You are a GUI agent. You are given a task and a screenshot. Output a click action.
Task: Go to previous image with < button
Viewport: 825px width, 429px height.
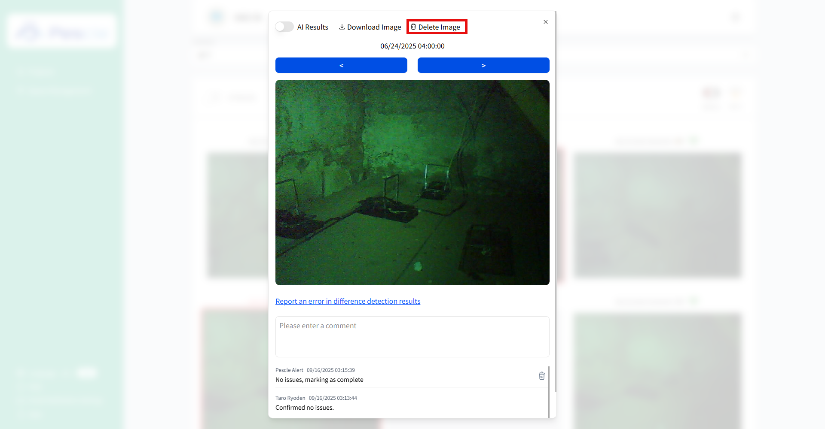[x=341, y=65]
